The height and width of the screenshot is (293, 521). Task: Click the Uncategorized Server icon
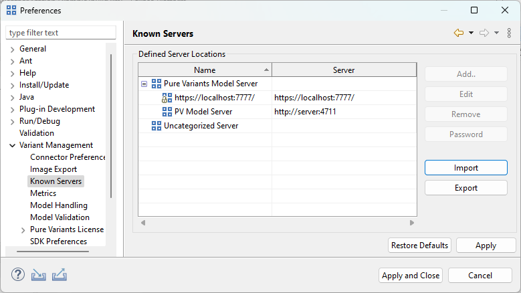157,126
